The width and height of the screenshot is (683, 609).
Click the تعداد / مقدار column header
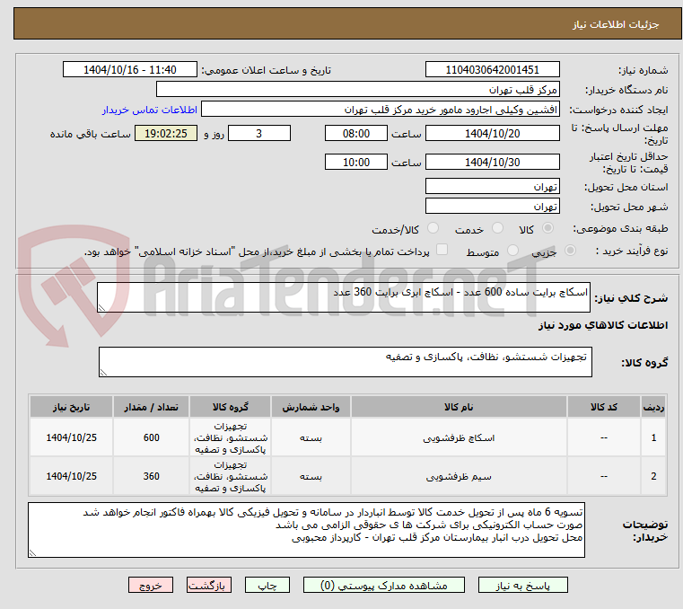pyautogui.click(x=151, y=407)
